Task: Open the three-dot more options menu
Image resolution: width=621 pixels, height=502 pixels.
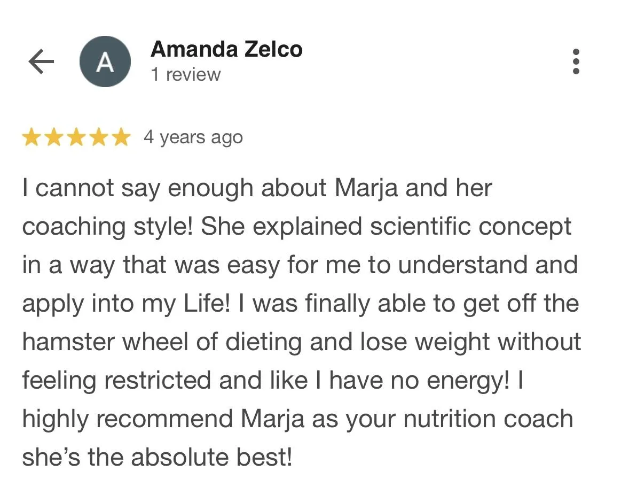Action: [x=576, y=61]
